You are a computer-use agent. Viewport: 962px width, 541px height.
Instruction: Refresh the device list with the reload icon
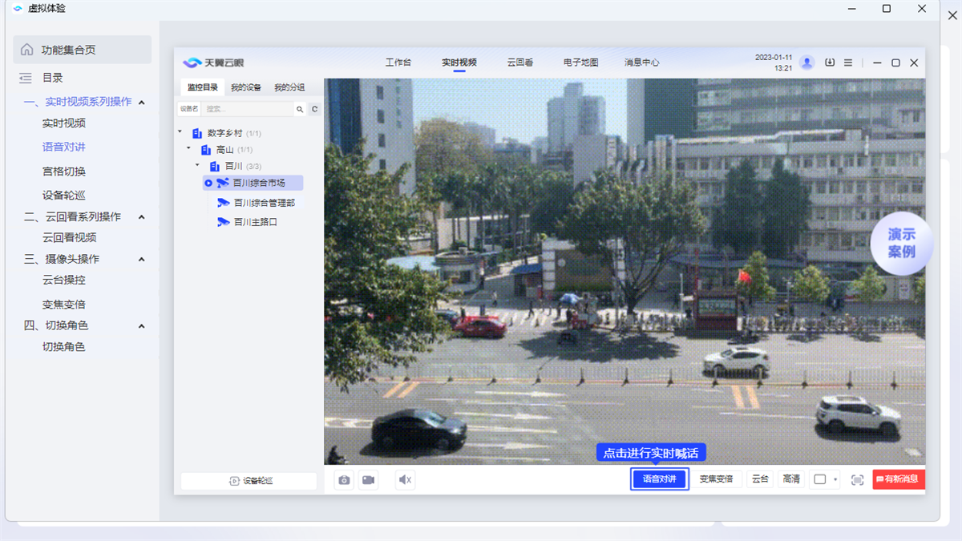[x=315, y=109]
